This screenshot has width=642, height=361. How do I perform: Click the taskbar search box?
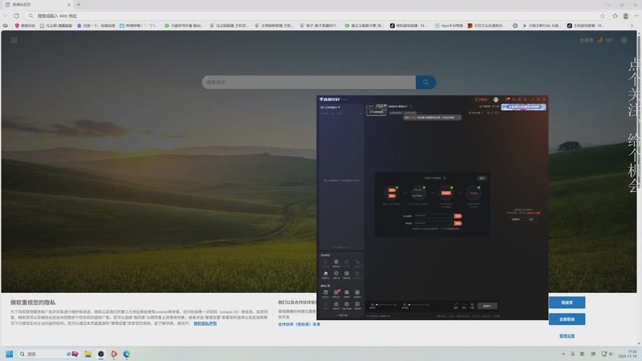point(48,354)
